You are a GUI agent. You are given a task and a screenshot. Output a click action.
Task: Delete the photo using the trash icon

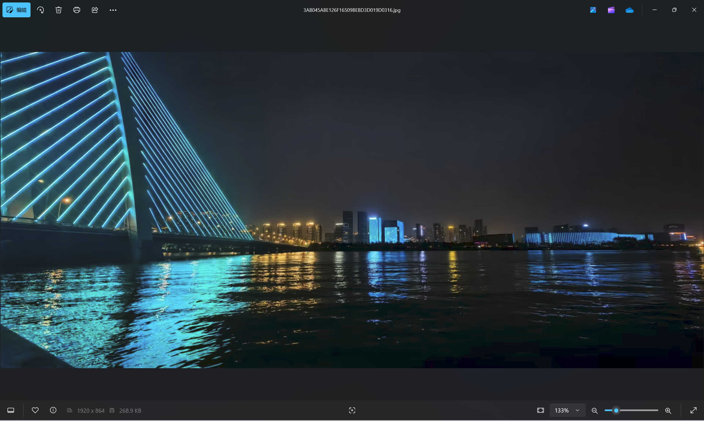coord(58,10)
